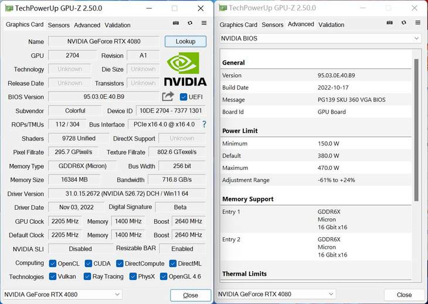Click the Entry 2 memory support row
This screenshot has height=304, width=428.
point(316,247)
